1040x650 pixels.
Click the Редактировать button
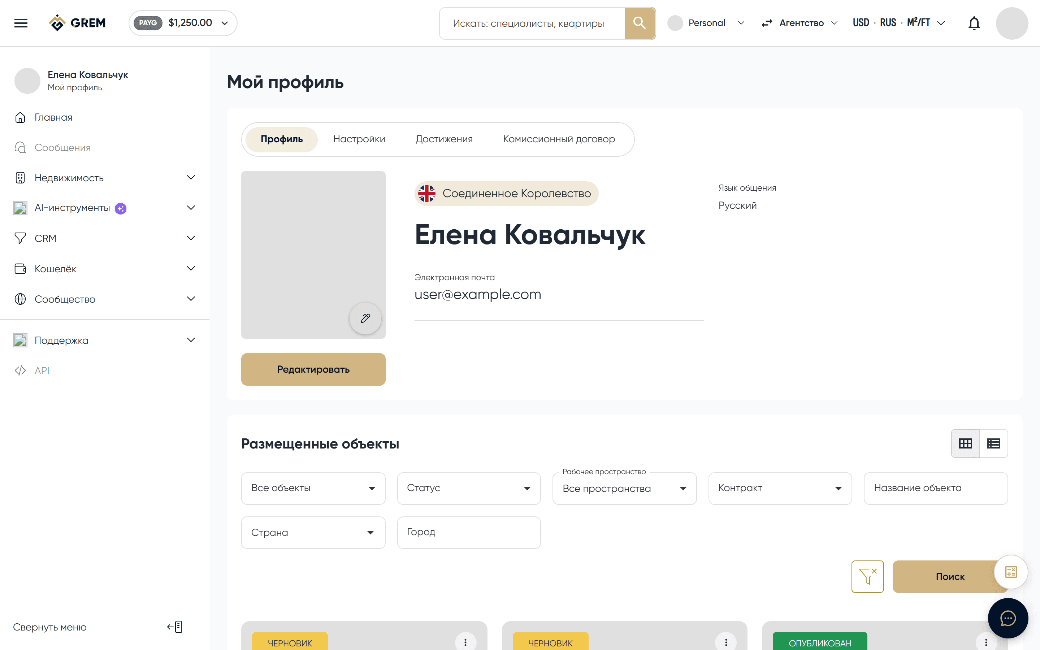313,369
